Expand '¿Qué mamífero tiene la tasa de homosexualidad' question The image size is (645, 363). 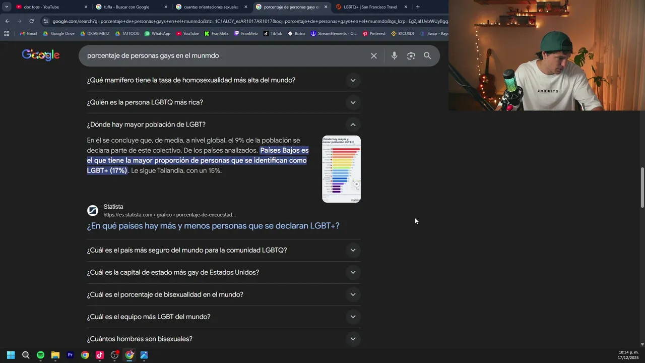point(224,80)
